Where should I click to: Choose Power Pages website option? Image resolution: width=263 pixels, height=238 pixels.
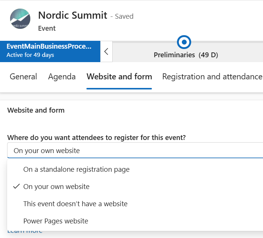pos(135,221)
